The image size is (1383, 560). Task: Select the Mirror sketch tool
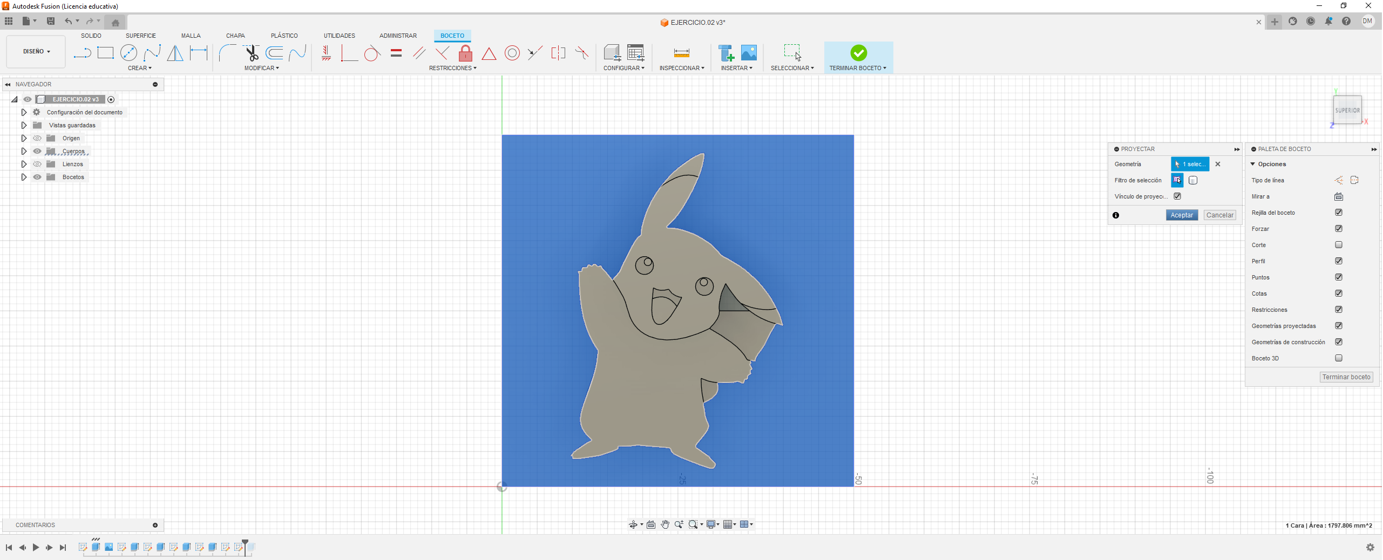point(175,53)
